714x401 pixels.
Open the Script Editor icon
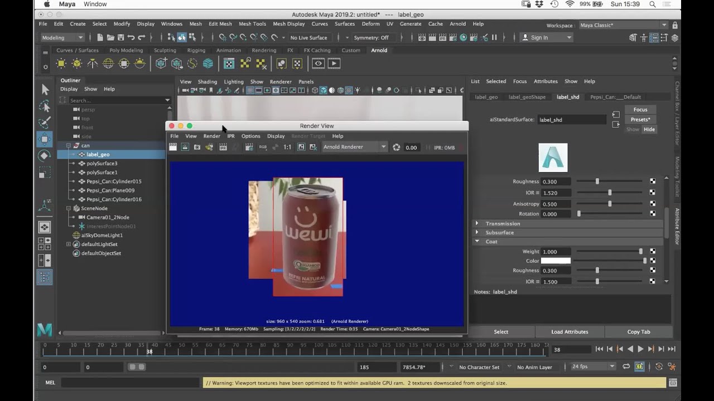point(673,383)
